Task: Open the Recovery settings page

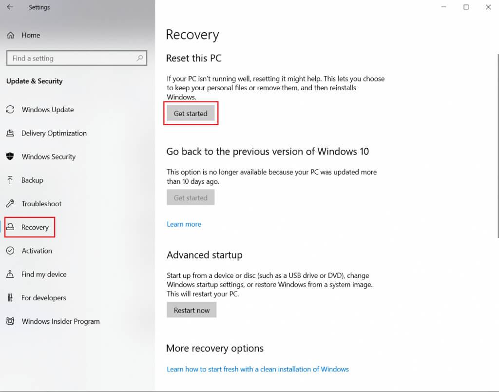Action: [x=35, y=227]
